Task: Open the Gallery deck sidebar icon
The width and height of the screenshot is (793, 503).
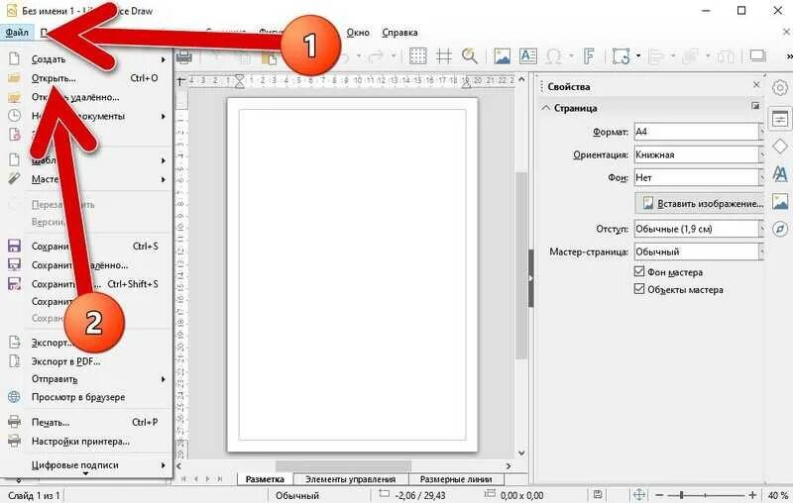Action: pos(780,202)
